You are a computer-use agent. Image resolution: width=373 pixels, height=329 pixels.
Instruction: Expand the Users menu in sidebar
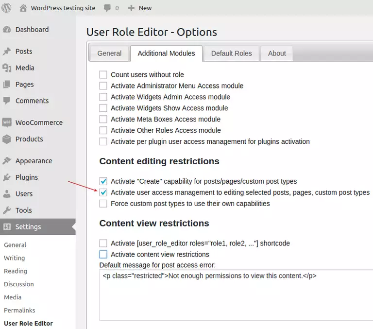click(x=24, y=194)
